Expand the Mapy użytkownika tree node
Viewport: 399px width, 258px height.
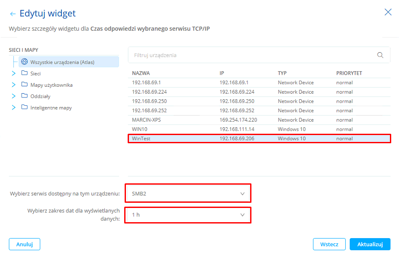[x=14, y=85]
